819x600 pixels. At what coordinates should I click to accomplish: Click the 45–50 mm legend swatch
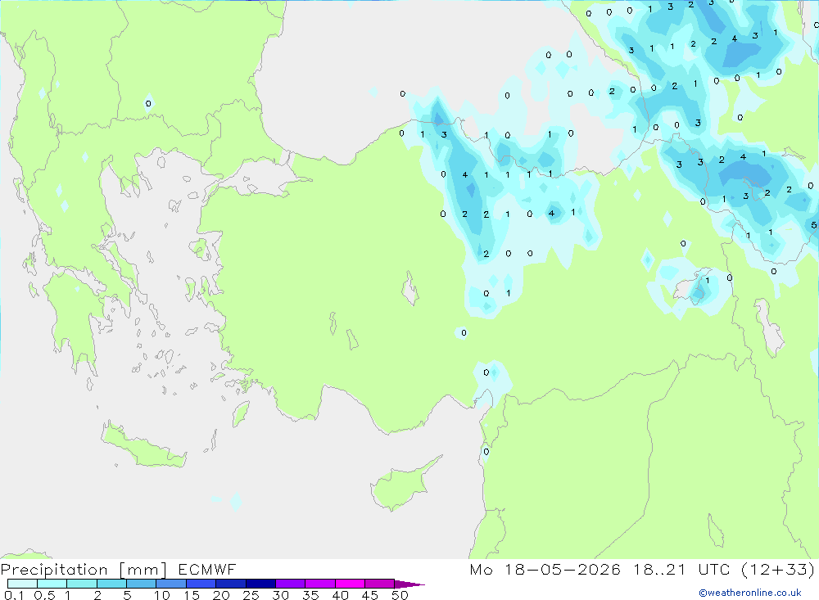379,584
